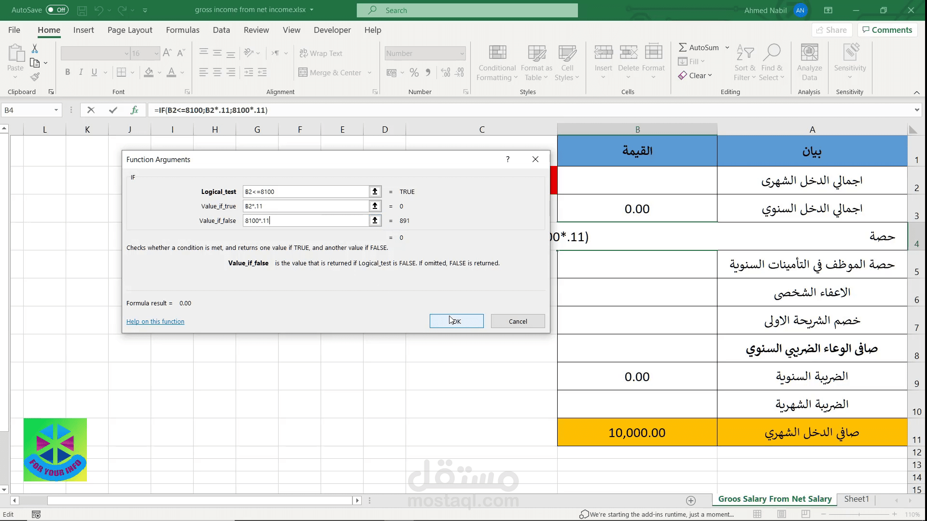Collapse the Logical_test range selector
Image resolution: width=927 pixels, height=521 pixels.
click(x=375, y=192)
